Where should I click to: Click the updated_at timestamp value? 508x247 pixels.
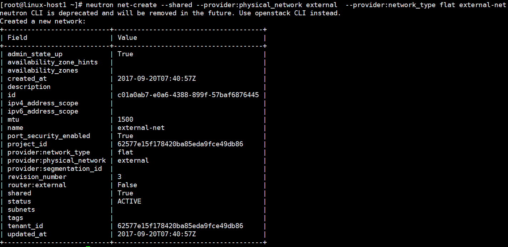coord(157,234)
